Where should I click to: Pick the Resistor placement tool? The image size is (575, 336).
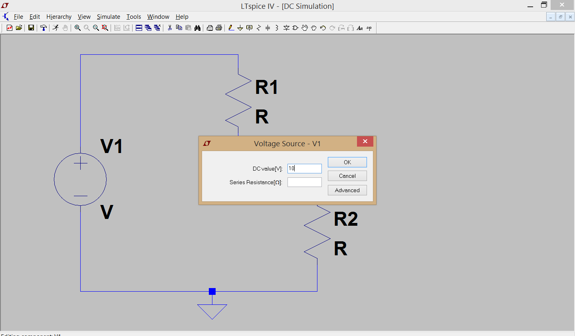tap(259, 28)
